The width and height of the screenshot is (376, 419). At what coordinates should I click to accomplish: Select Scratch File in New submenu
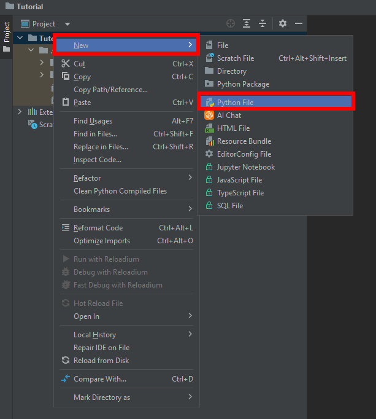click(x=275, y=58)
